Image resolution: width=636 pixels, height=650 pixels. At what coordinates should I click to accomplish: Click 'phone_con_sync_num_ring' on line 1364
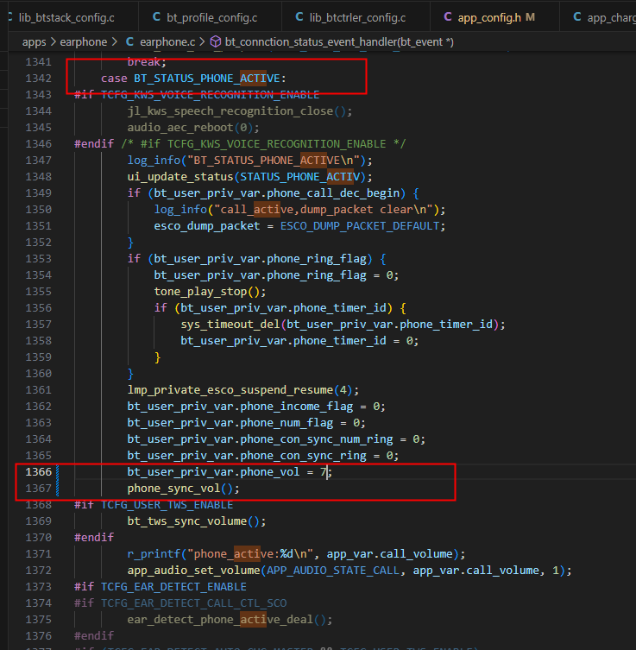[x=317, y=439]
